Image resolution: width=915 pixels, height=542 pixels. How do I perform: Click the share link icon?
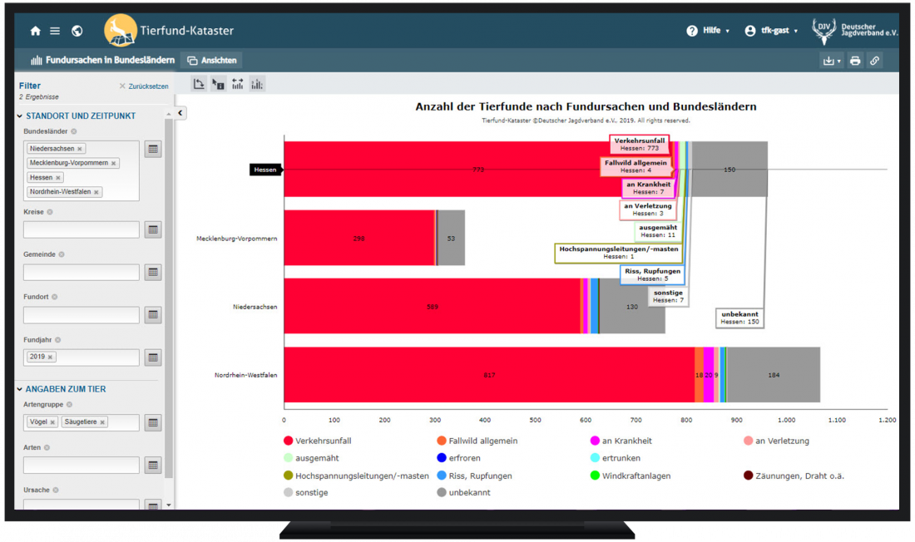874,61
